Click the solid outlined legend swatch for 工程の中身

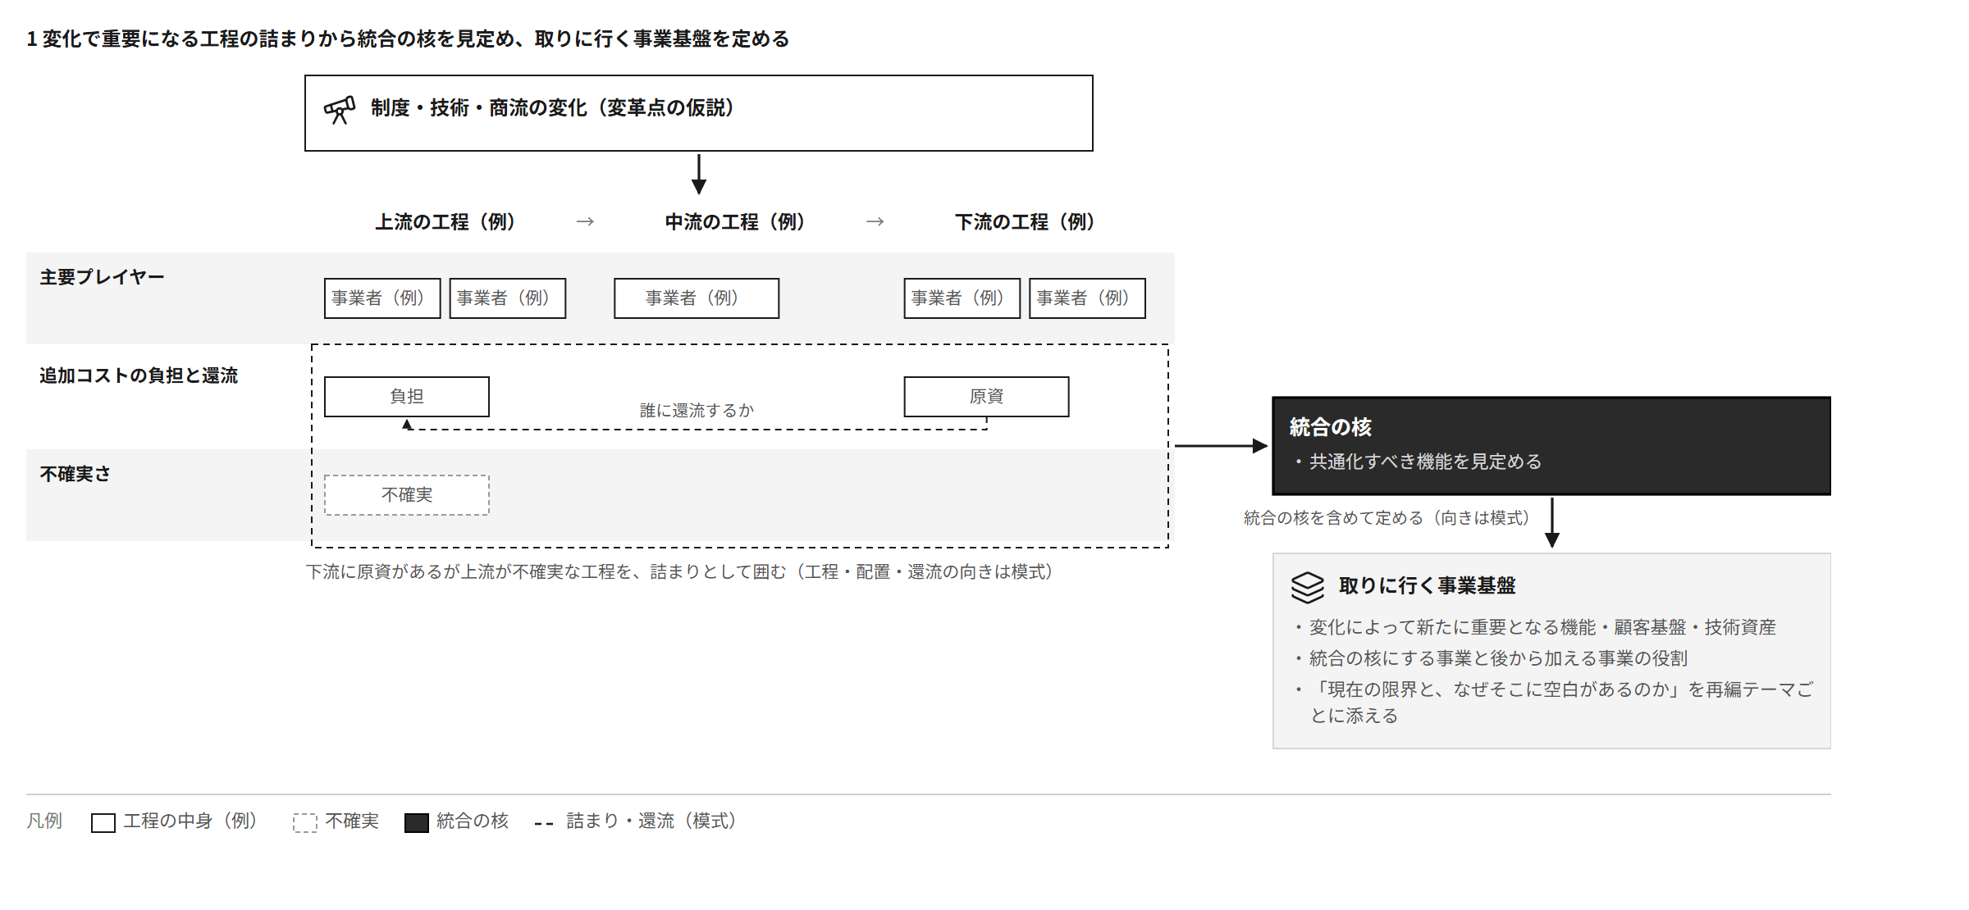(x=103, y=822)
